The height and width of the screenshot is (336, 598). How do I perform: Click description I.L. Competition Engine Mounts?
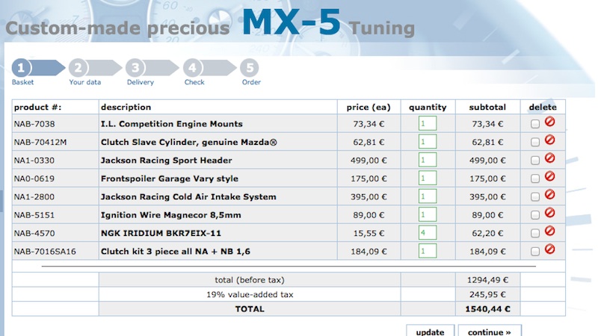172,124
